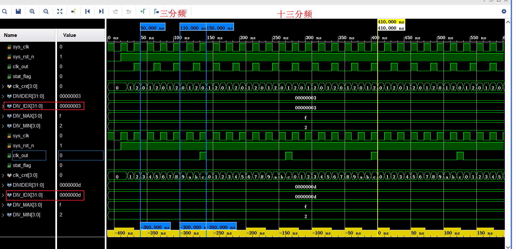The height and width of the screenshot is (249, 516).
Task: Jump to the start time of simulation
Action: tap(87, 12)
